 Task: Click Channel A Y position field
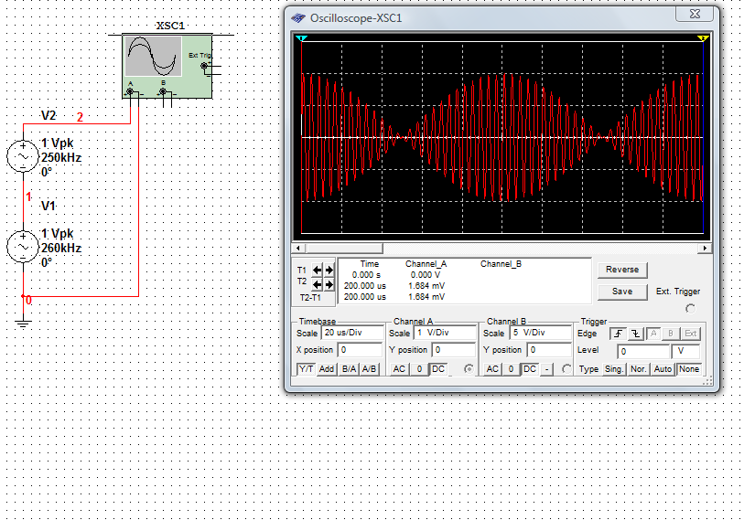coord(453,350)
